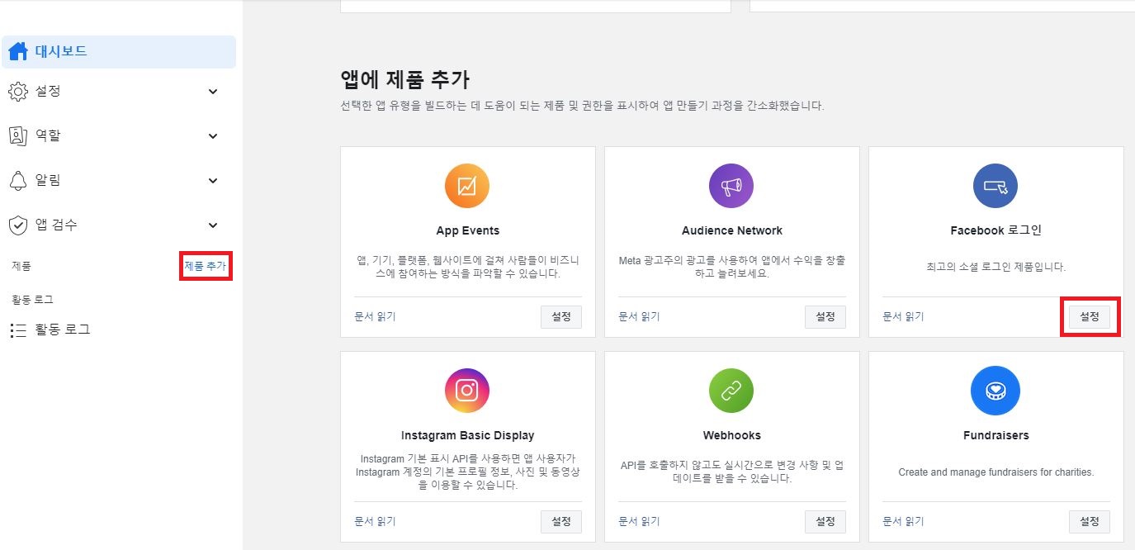Click the 최고의 소셜 로그인 제품입니다 description
The width and height of the screenshot is (1135, 550).
point(996,268)
